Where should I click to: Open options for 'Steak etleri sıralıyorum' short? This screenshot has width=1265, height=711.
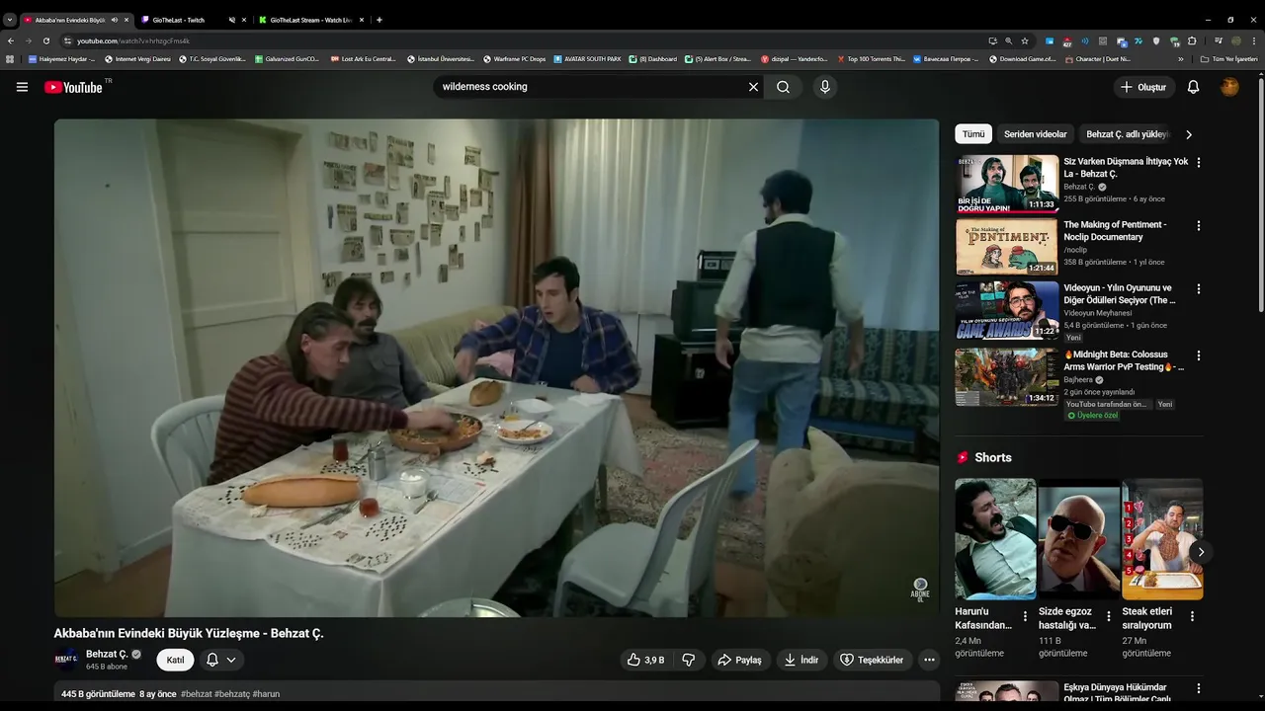pos(1192,616)
